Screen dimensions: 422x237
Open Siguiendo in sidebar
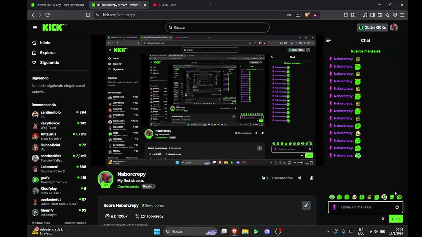(x=50, y=63)
